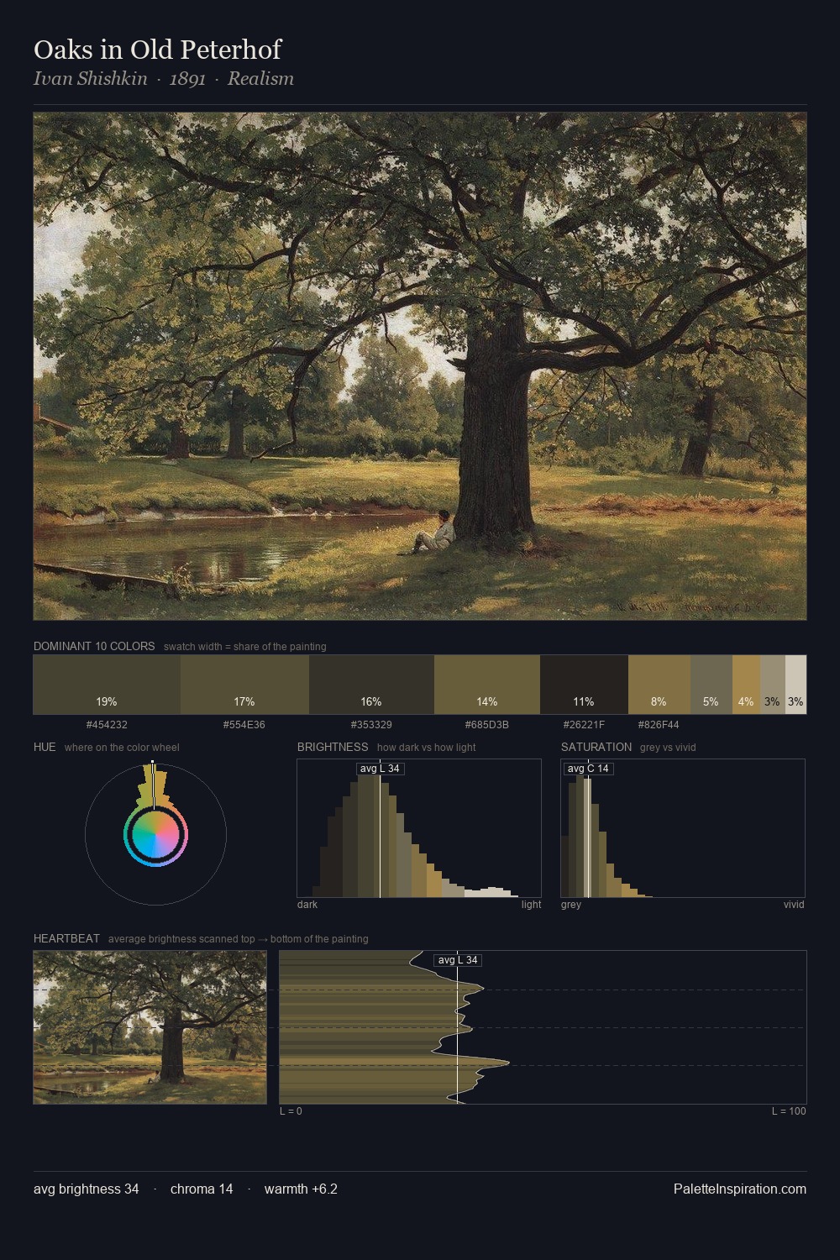Click the avg C 14 label

point(588,769)
